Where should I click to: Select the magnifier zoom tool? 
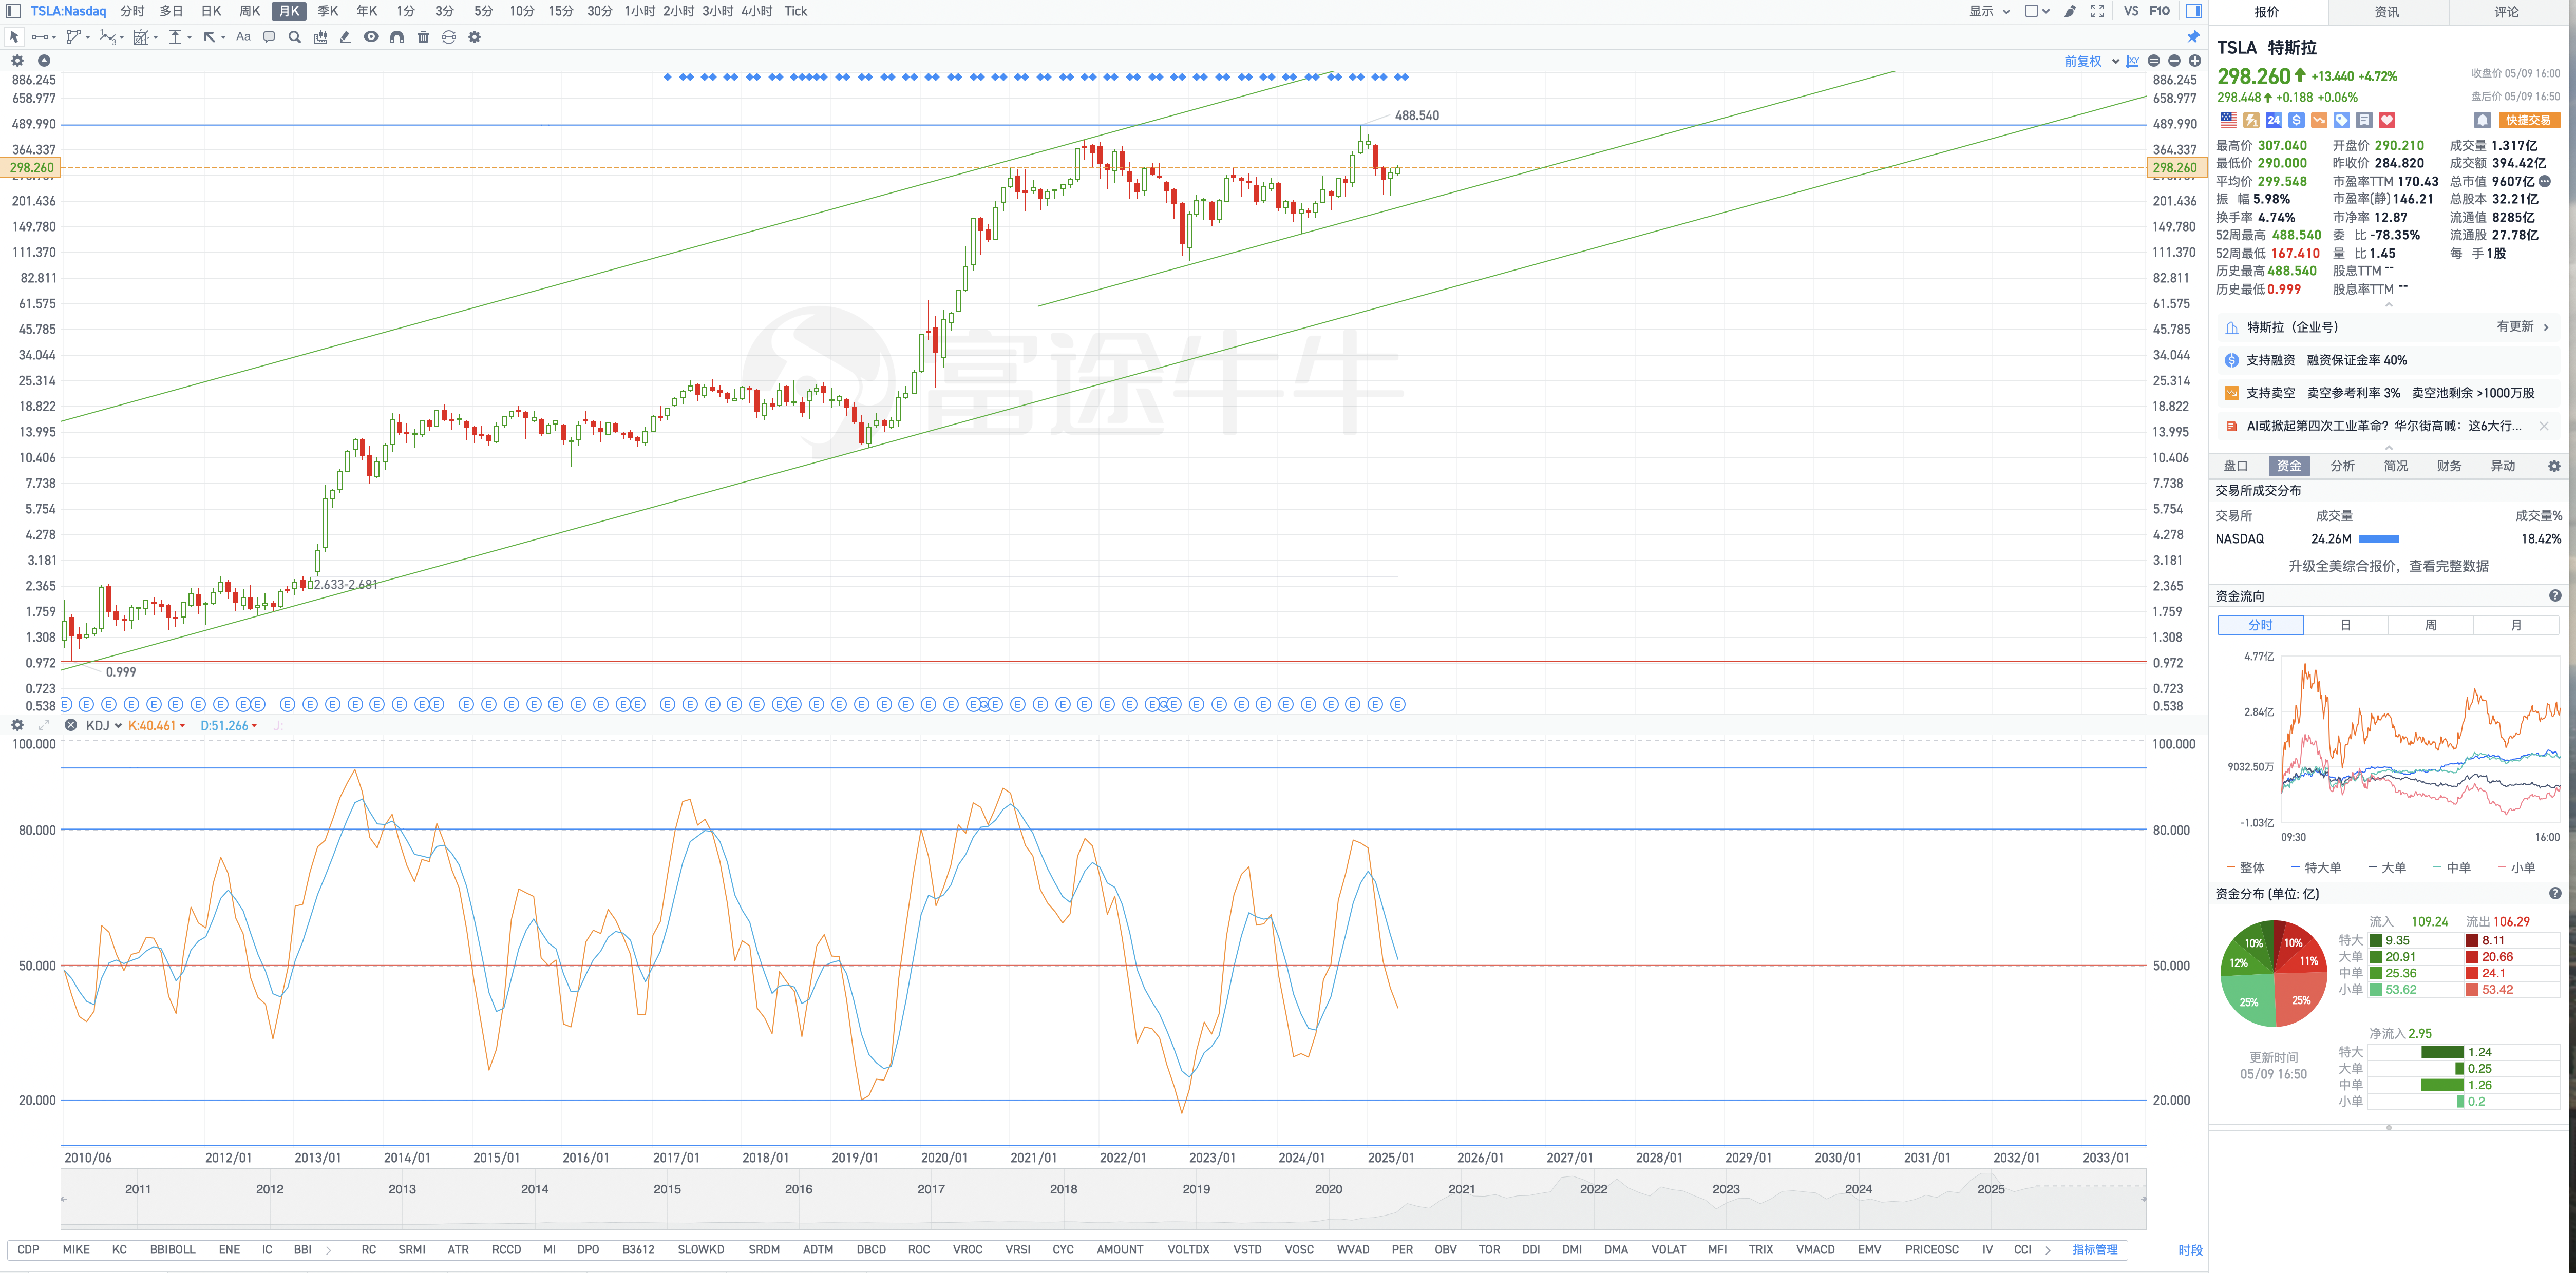tap(294, 37)
